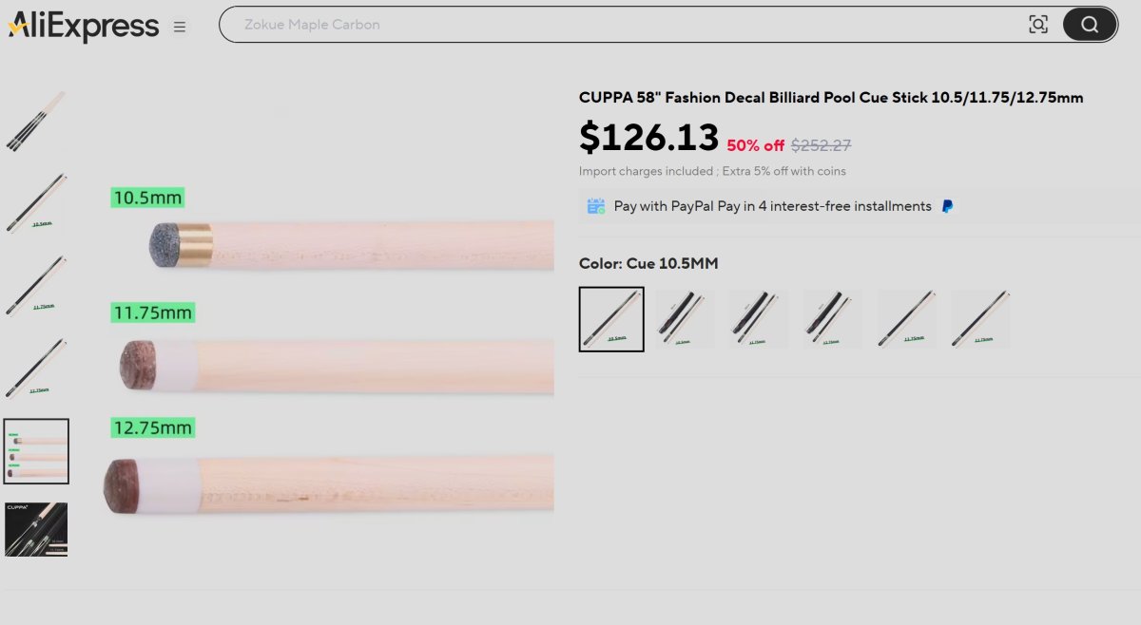Click the 50% off discount label
Image resolution: width=1141 pixels, height=625 pixels.
[755, 145]
